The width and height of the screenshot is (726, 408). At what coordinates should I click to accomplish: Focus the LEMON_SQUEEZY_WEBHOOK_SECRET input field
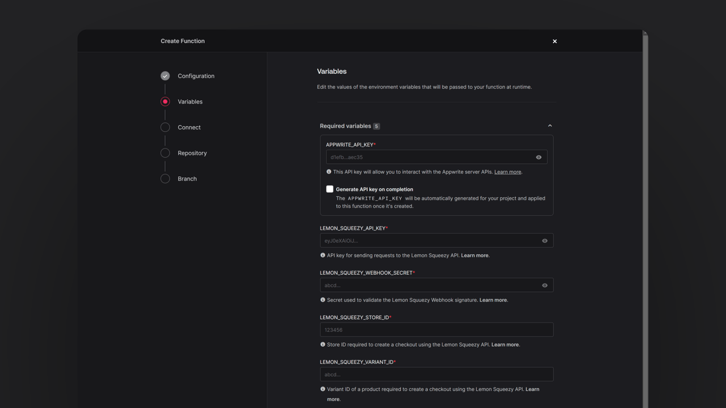coord(436,285)
